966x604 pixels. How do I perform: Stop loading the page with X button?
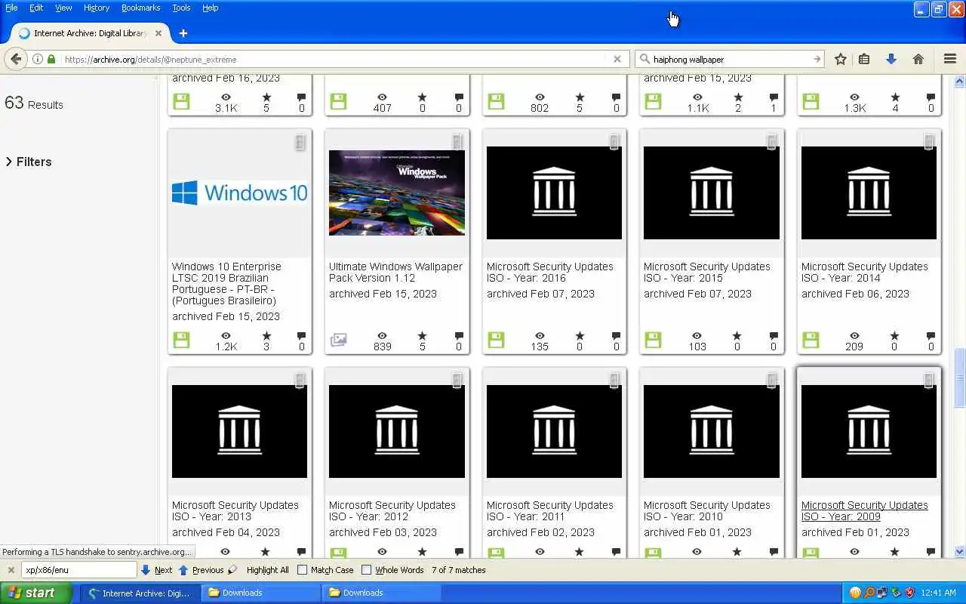click(x=617, y=59)
